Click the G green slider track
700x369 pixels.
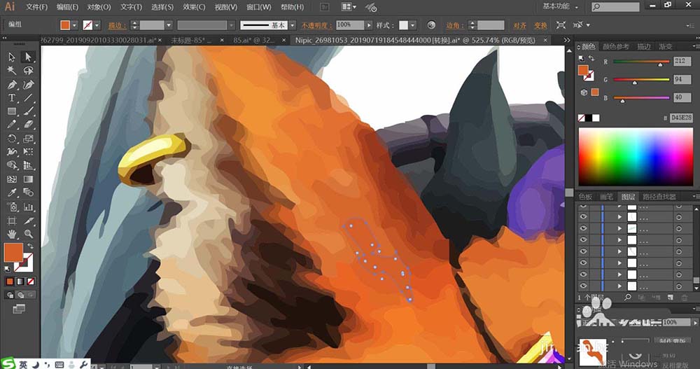point(641,80)
